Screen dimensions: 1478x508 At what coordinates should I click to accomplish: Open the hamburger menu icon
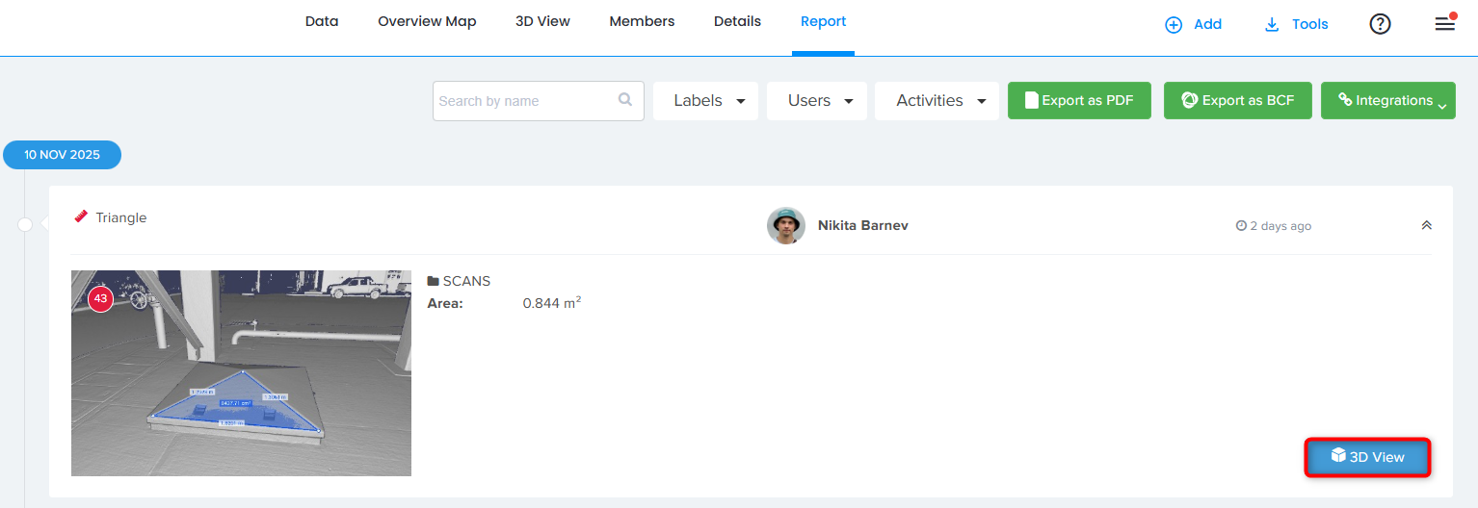pyautogui.click(x=1444, y=25)
